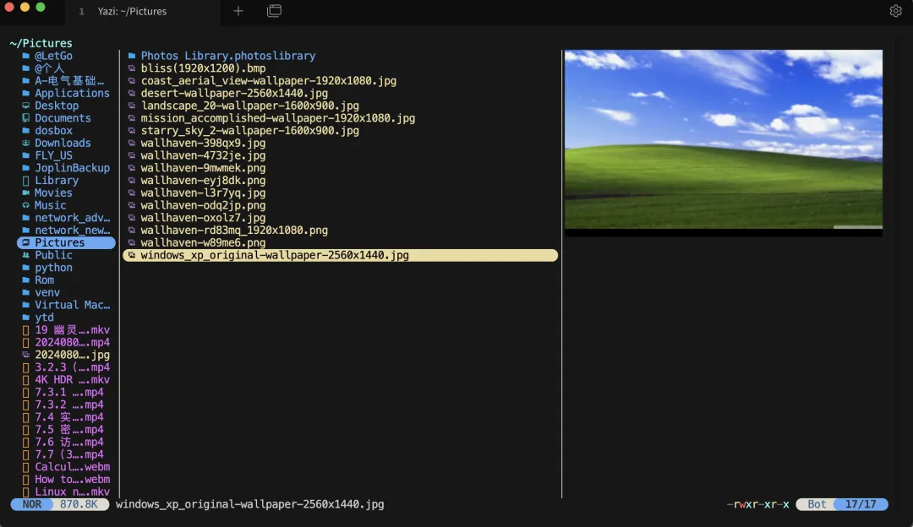Open the tab overview icon

pyautogui.click(x=274, y=11)
